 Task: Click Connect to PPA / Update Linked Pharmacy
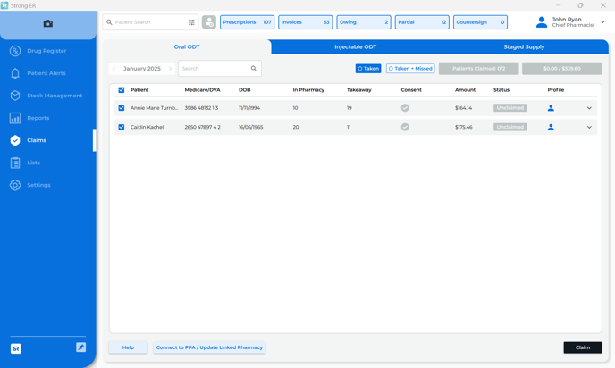(209, 347)
